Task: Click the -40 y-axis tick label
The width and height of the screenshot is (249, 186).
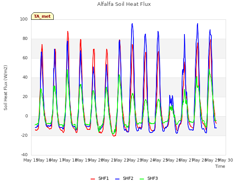Action: tap(24, 155)
